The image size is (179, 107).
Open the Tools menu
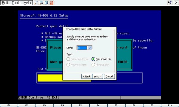[16, 3]
